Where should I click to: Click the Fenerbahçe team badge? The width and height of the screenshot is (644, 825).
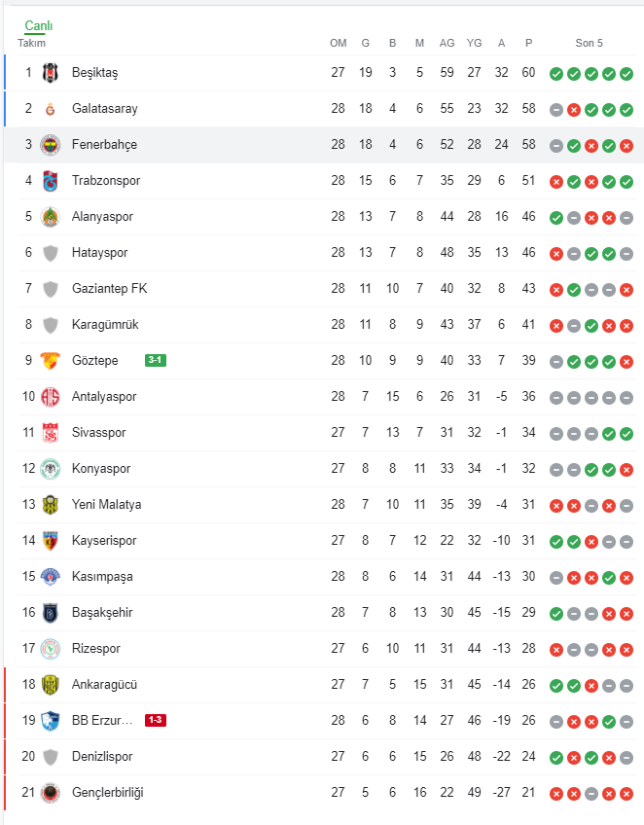(x=51, y=145)
